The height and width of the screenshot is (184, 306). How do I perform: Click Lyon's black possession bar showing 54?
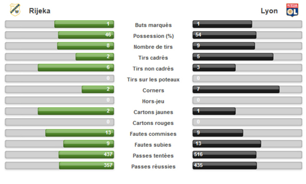(225, 35)
